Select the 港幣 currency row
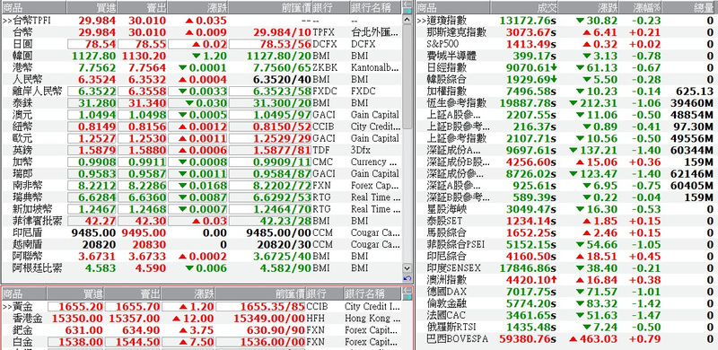Image resolution: width=718 pixels, height=350 pixels. click(201, 68)
